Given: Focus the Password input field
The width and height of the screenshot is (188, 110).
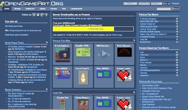Looking at the screenshot, I should coord(157,3).
